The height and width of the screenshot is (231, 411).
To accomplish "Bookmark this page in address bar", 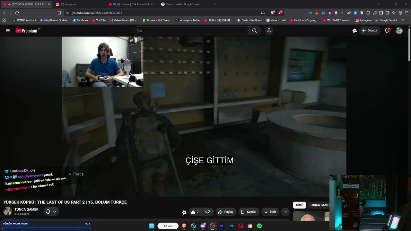I will [x=59, y=13].
